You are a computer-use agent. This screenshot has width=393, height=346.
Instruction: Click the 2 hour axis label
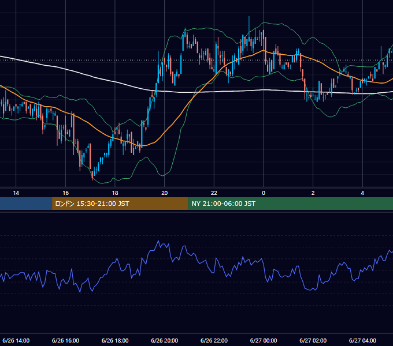point(313,193)
